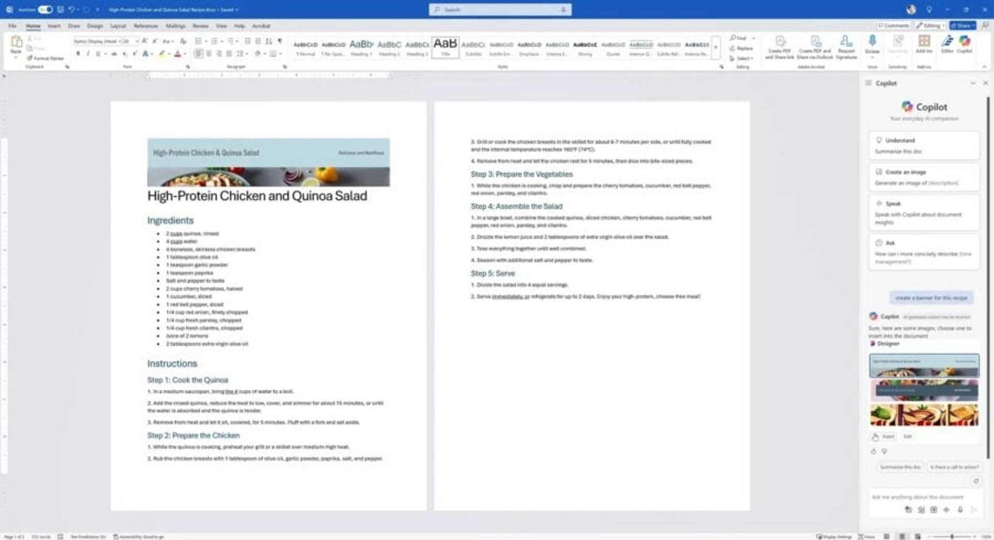This screenshot has width=994, height=540.
Task: Expand the styles gallery
Action: pyautogui.click(x=715, y=48)
